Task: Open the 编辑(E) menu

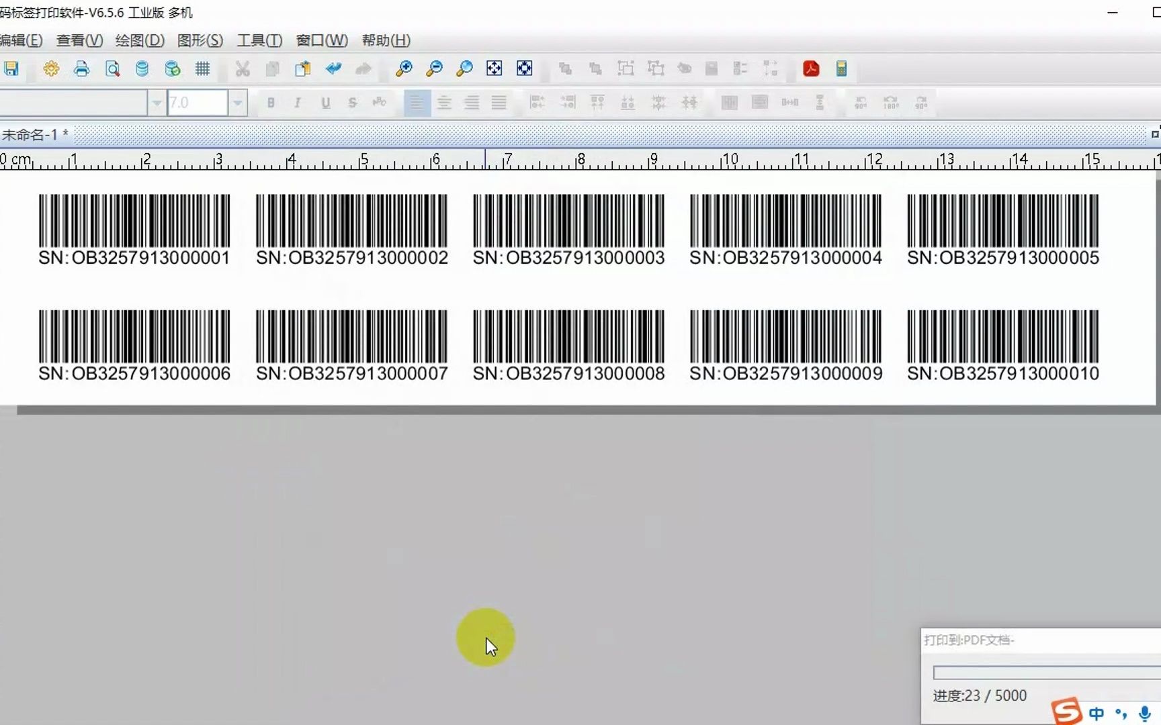Action: [x=21, y=40]
